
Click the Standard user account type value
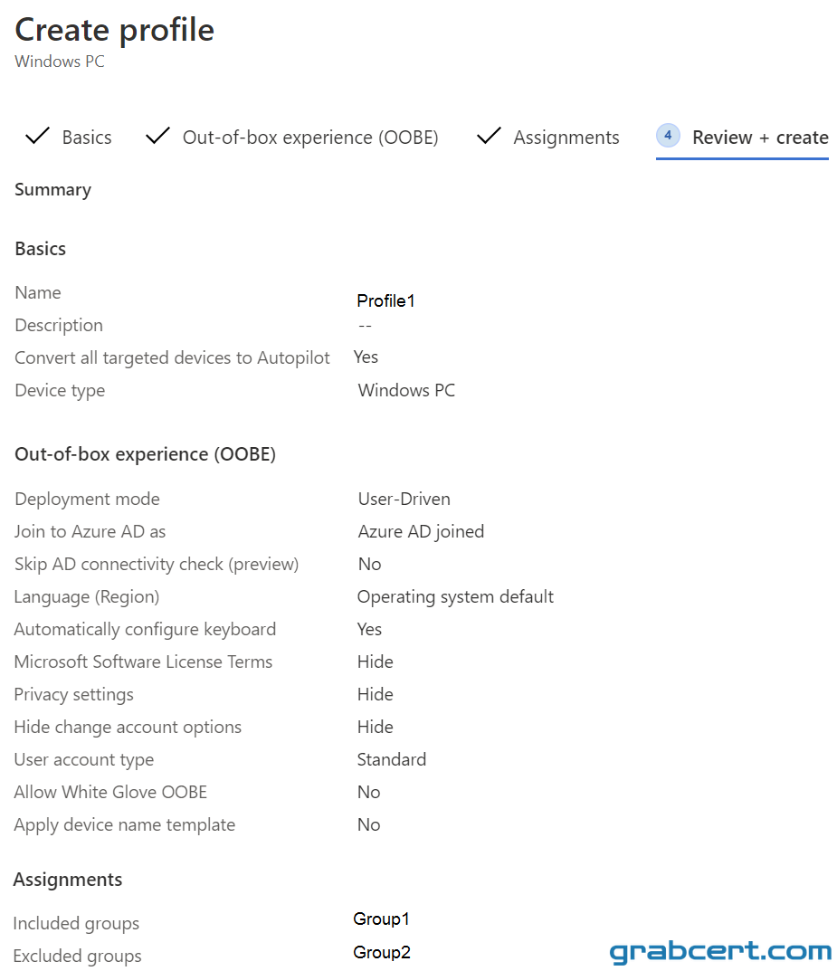[392, 760]
